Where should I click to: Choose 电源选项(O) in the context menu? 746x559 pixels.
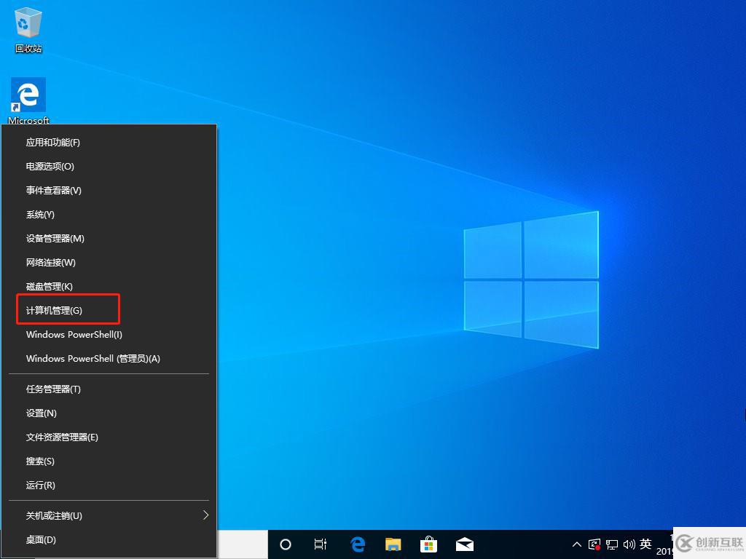point(109,167)
